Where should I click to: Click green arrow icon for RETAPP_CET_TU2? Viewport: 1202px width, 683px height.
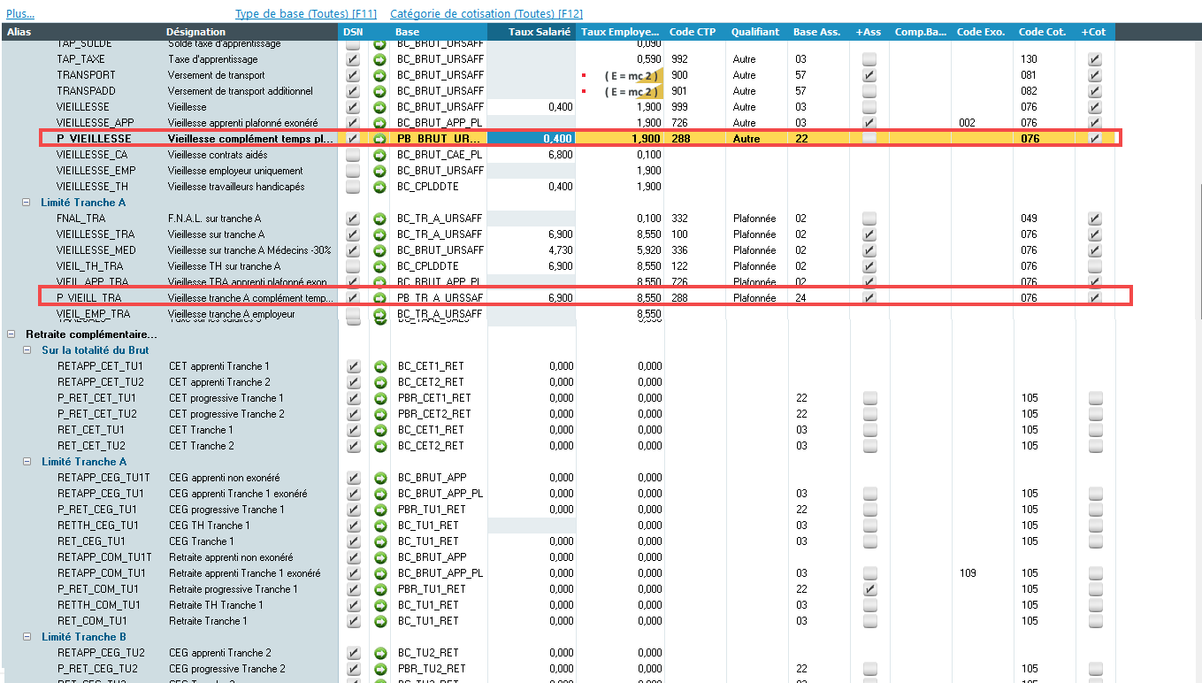click(380, 382)
